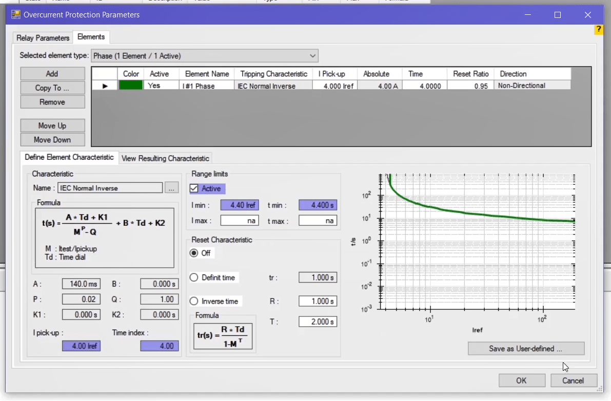Click the Time index input field
Image resolution: width=611 pixels, height=401 pixels.
click(x=159, y=346)
